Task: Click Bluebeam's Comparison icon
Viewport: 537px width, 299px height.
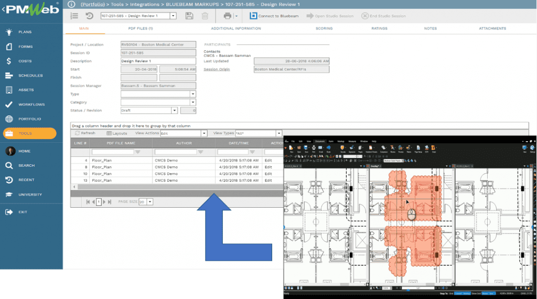Action: tap(383, 148)
